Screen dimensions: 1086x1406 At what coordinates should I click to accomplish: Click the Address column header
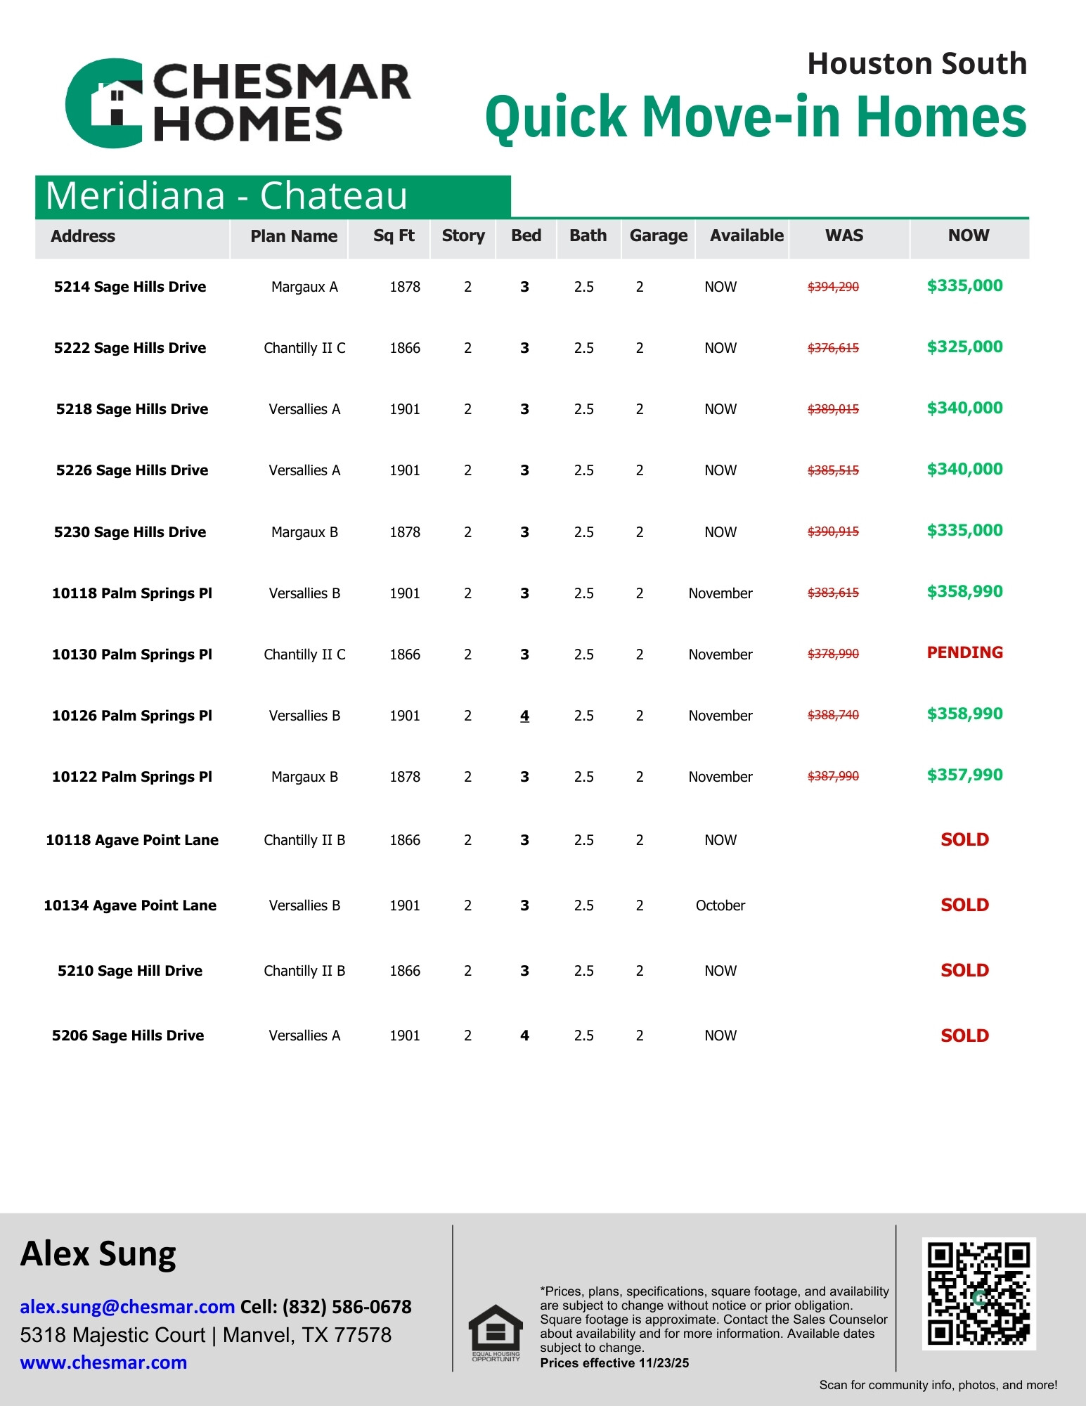pyautogui.click(x=83, y=236)
